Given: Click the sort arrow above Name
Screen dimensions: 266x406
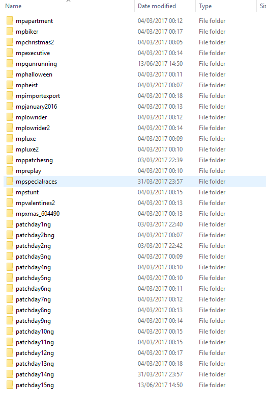Looking at the screenshot, I should 69,1.
